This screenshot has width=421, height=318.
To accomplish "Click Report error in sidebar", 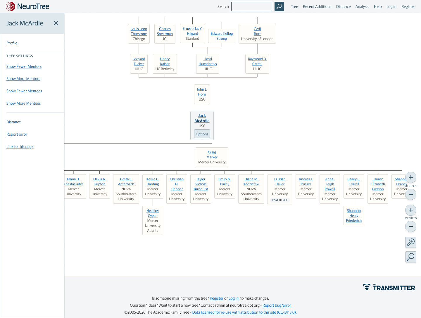I will click(x=17, y=134).
